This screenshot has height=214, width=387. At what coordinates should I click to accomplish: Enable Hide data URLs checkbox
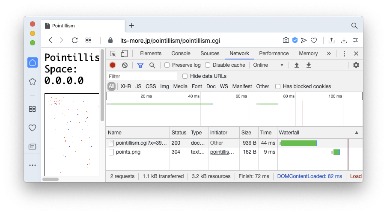[185, 76]
